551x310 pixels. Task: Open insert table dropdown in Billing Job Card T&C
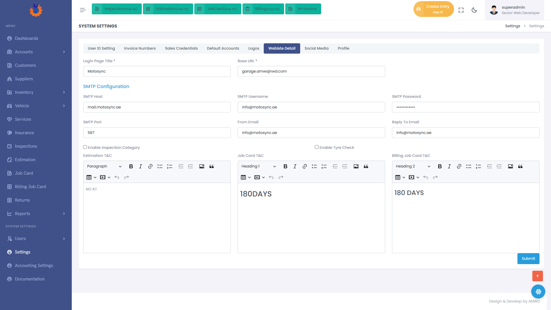(x=400, y=177)
